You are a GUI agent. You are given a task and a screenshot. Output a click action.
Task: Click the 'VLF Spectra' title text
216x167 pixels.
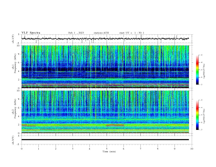point(31,33)
